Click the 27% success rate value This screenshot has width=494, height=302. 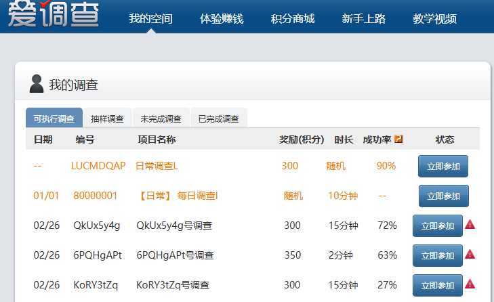(x=387, y=285)
